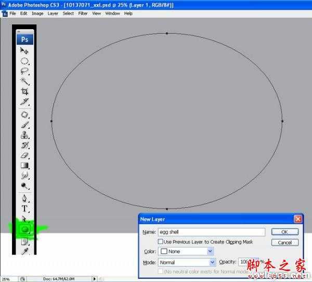This screenshot has height=282, width=312.
Task: Select the Slice tool
Action: (x=24, y=102)
